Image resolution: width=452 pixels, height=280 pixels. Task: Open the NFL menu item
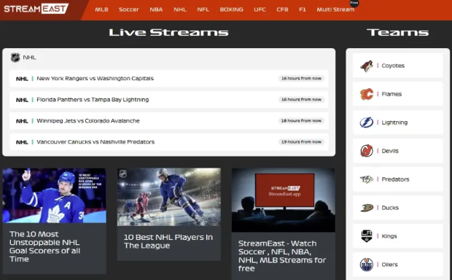tap(203, 9)
